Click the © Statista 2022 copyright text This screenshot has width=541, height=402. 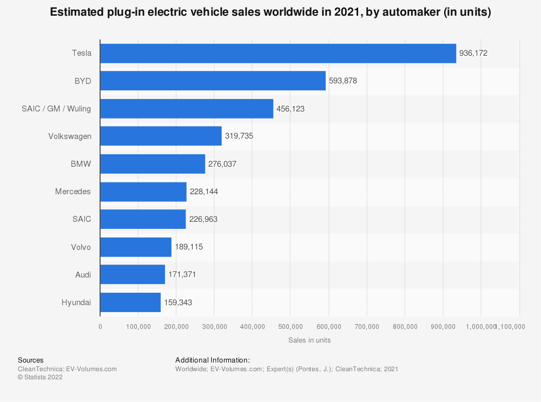click(40, 378)
